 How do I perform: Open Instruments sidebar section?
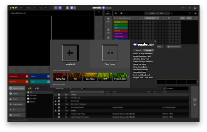[x=17, y=115]
